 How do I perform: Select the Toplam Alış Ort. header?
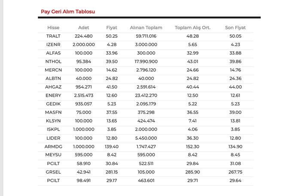192,28
